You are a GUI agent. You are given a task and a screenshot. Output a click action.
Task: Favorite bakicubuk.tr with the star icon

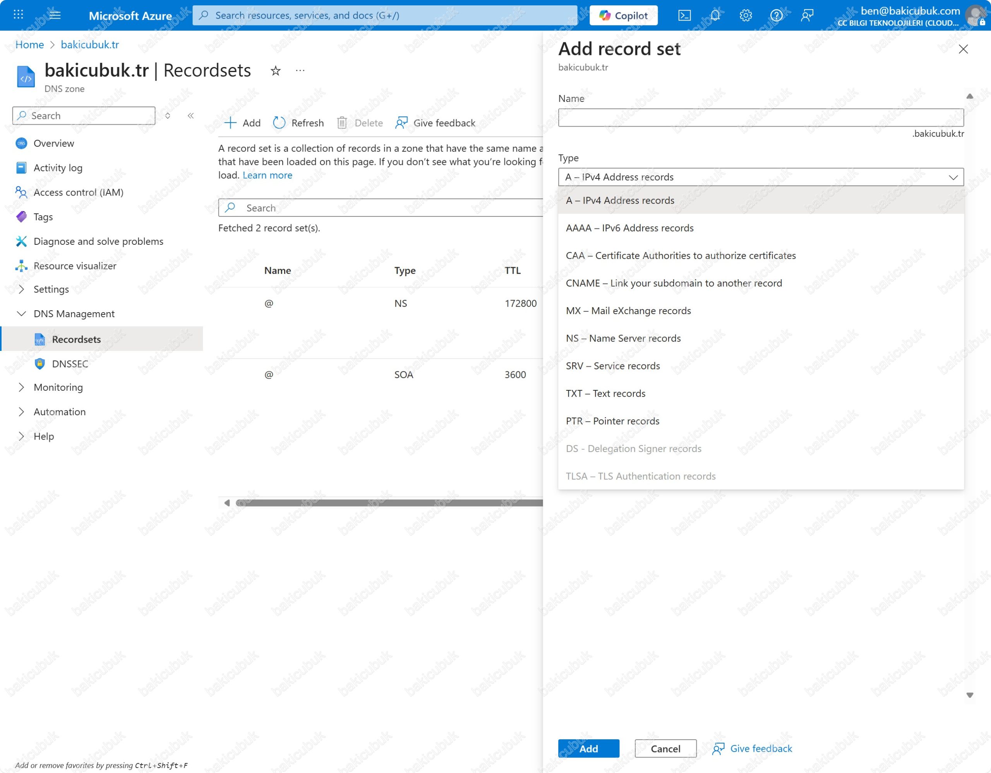[276, 71]
